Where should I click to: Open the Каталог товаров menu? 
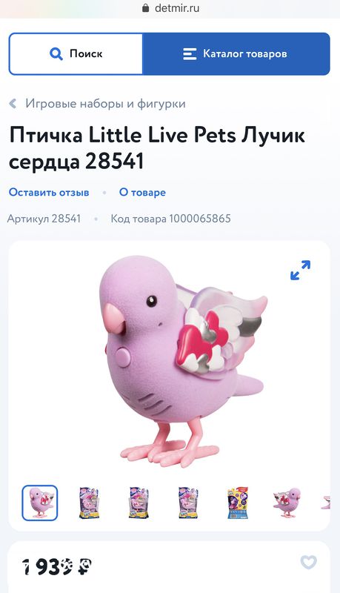(236, 53)
